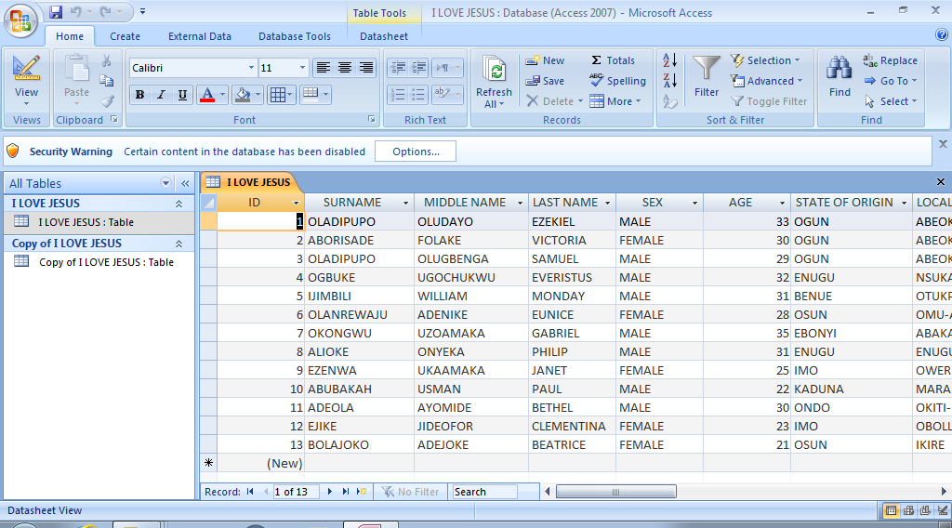Click the Save record icon

(x=533, y=81)
